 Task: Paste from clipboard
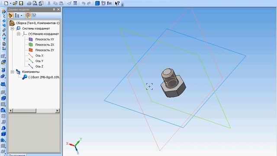click(61, 3)
